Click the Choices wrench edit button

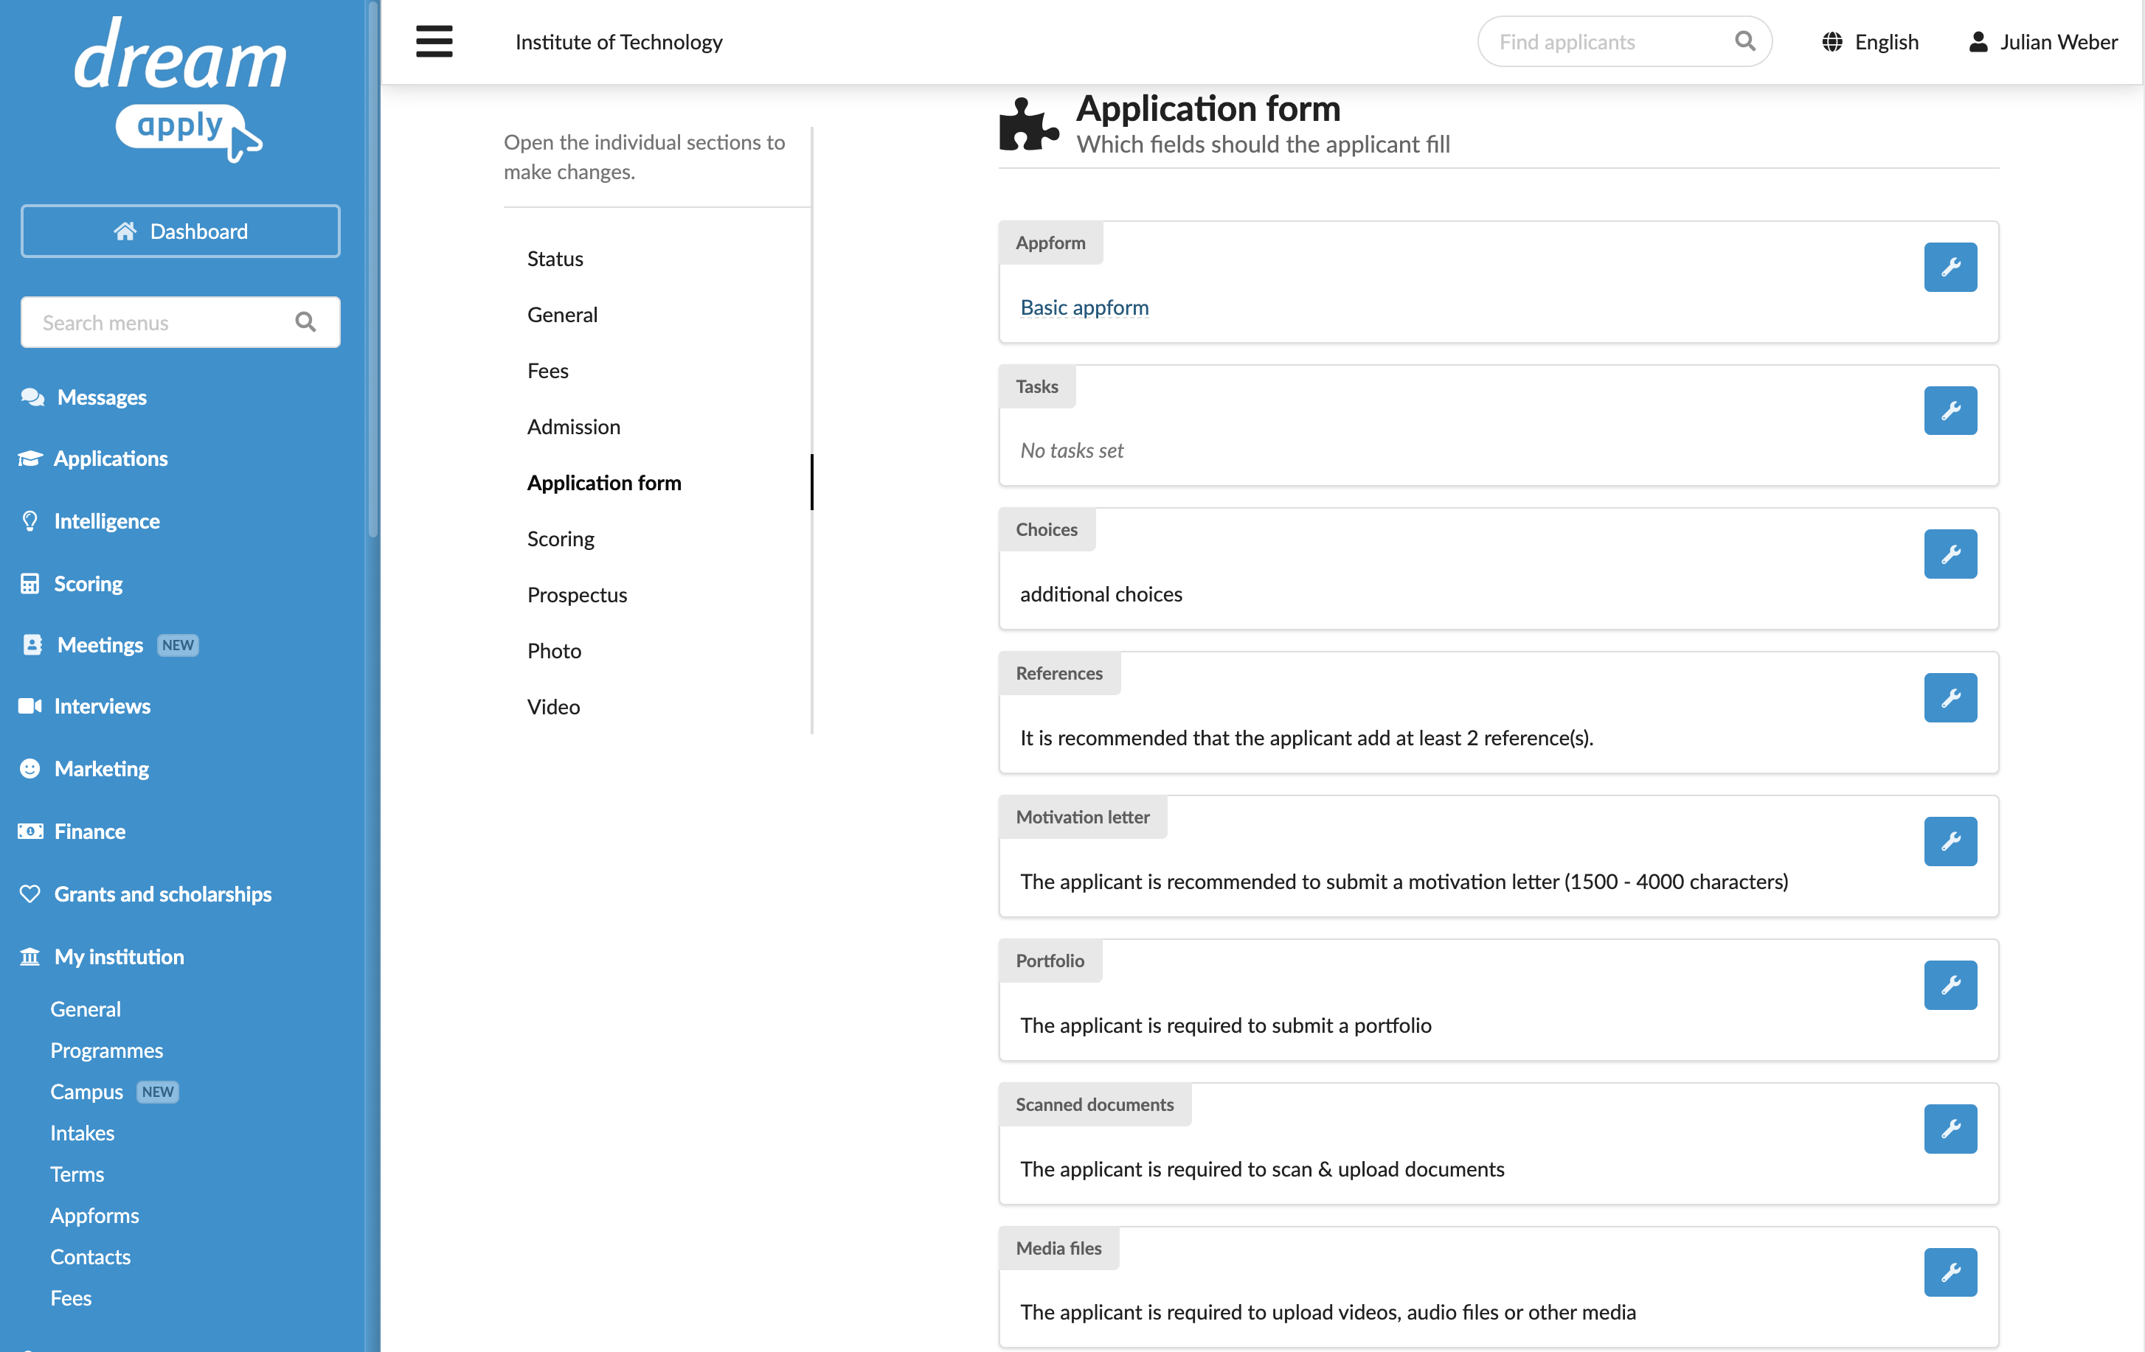[1950, 554]
